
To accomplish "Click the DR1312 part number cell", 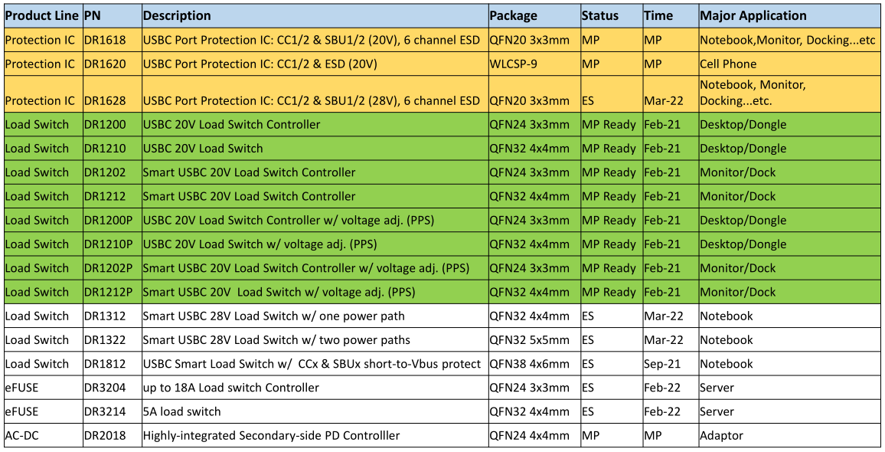I will 113,316.
